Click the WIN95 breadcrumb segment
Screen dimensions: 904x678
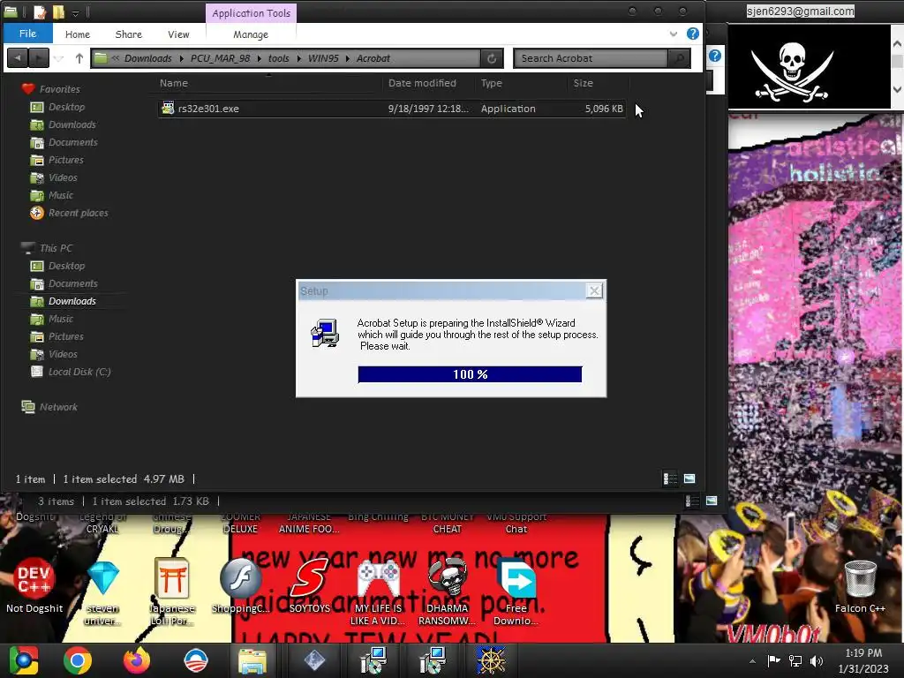coord(323,58)
